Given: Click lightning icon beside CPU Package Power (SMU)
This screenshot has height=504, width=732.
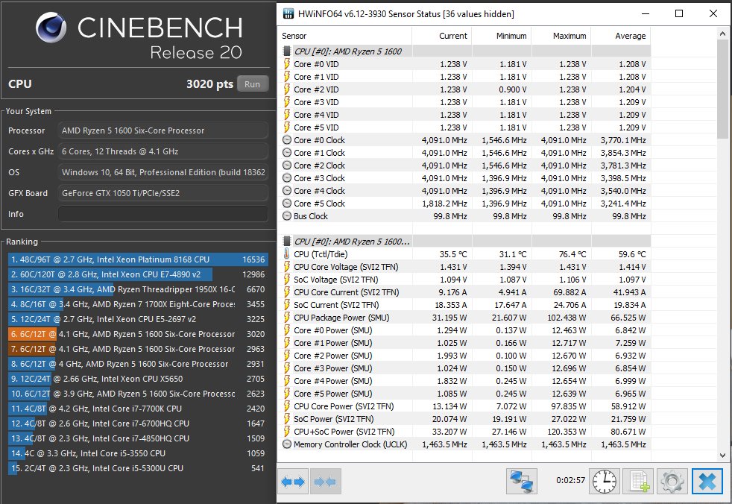Looking at the screenshot, I should 287,318.
